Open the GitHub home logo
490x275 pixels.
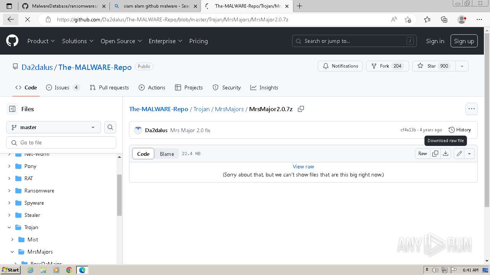click(x=12, y=41)
